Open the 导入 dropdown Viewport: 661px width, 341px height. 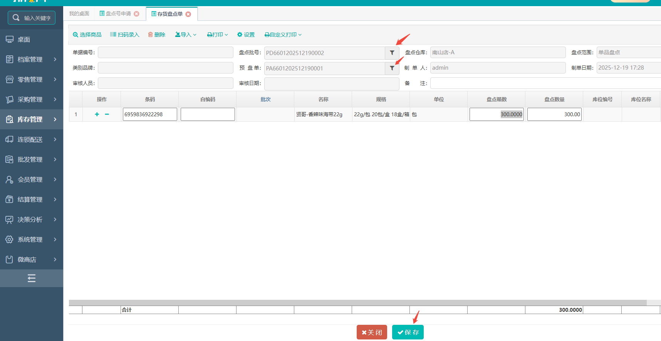tap(186, 35)
